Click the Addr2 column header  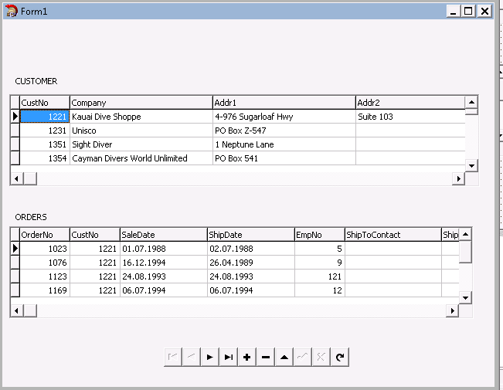coord(410,103)
